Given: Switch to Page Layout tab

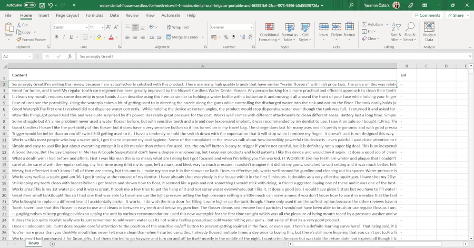Looking at the screenshot, I should click(x=67, y=15).
